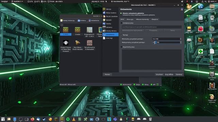The height and width of the screenshot is (122, 218).
Task: Open Firefox from the dock
Action: coord(32,119)
